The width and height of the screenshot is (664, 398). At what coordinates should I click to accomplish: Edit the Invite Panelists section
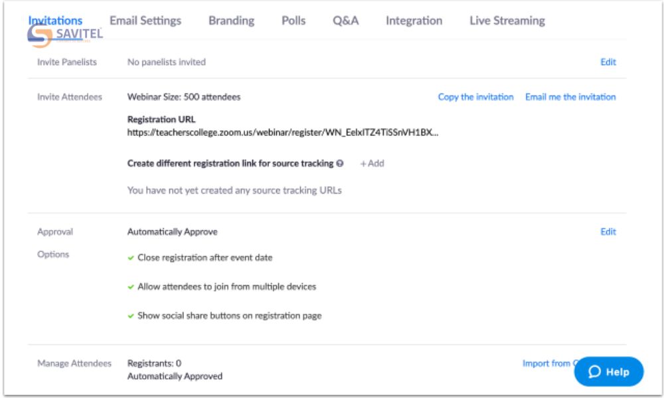point(608,62)
